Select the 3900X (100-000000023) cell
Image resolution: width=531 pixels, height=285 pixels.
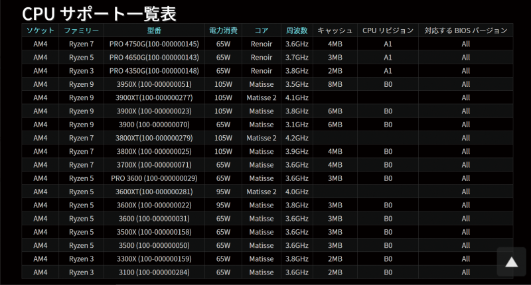154,111
